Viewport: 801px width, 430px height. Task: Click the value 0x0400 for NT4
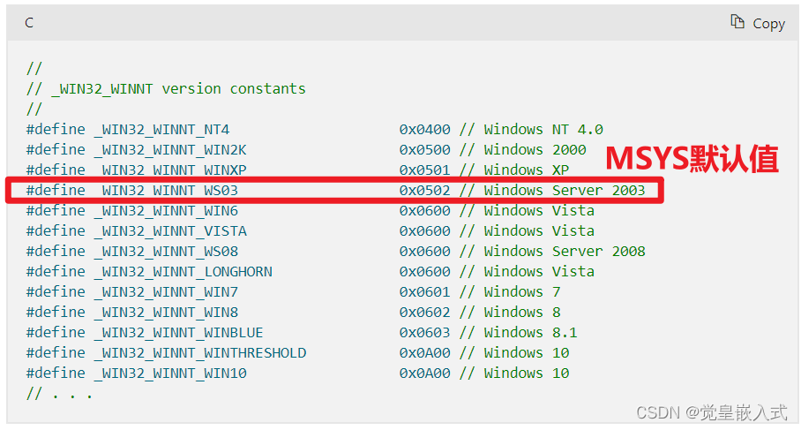pos(425,130)
